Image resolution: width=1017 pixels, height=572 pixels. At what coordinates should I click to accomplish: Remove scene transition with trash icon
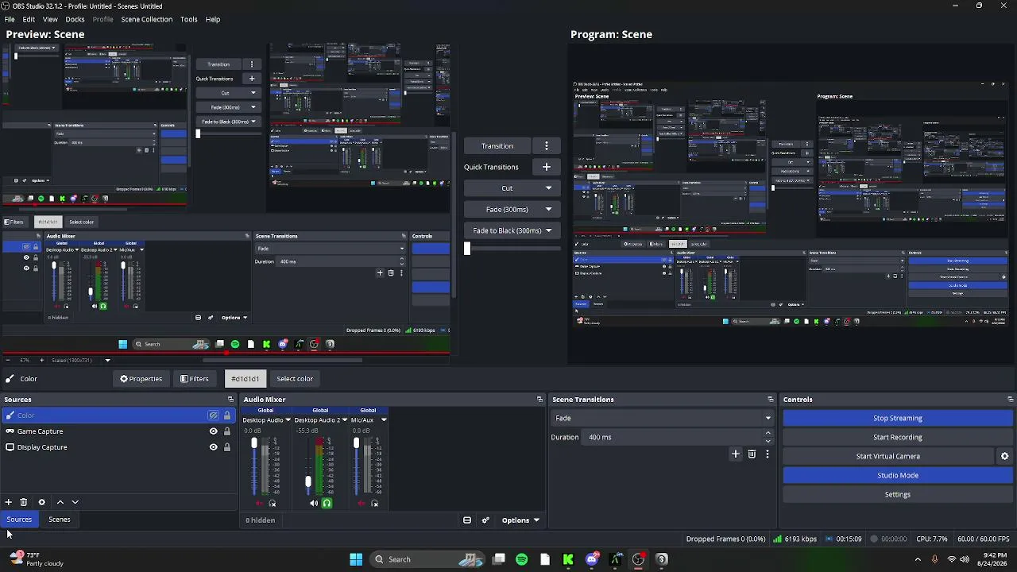click(x=752, y=454)
